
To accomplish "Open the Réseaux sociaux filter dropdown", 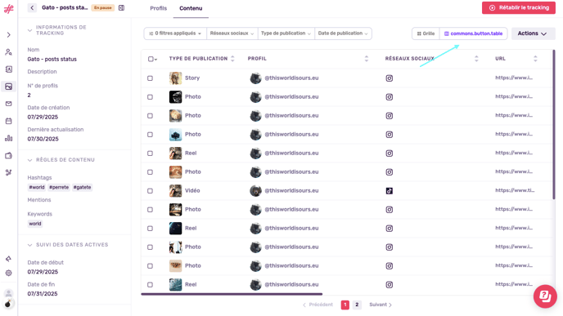I will pos(232,33).
